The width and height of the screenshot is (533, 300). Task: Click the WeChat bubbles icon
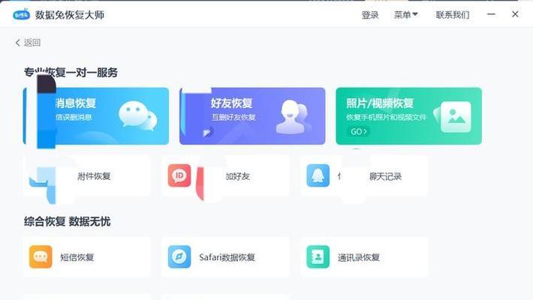[138, 115]
